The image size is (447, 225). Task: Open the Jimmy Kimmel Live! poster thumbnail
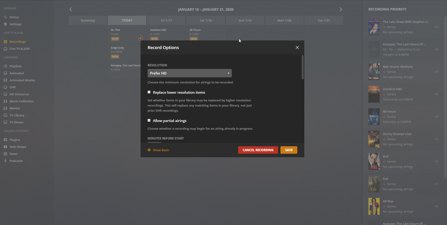(x=374, y=139)
